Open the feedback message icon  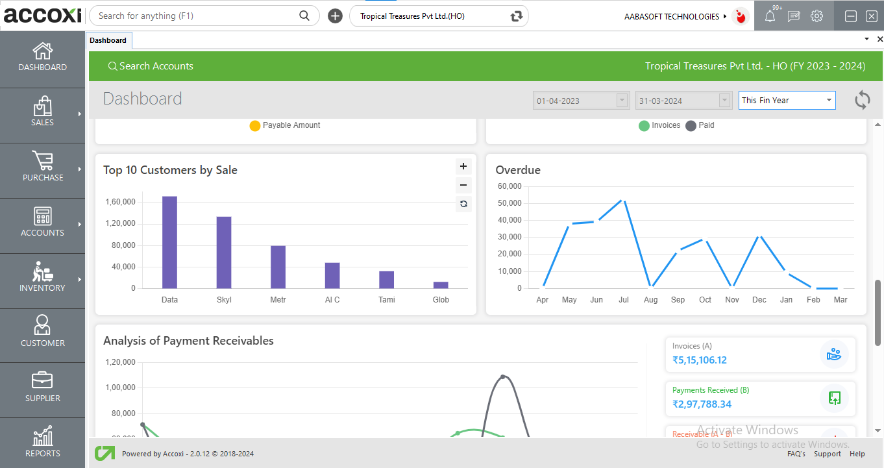point(794,16)
